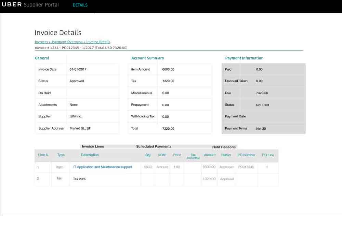
Task: Sort by Tax Included column header
Action: tap(193, 156)
